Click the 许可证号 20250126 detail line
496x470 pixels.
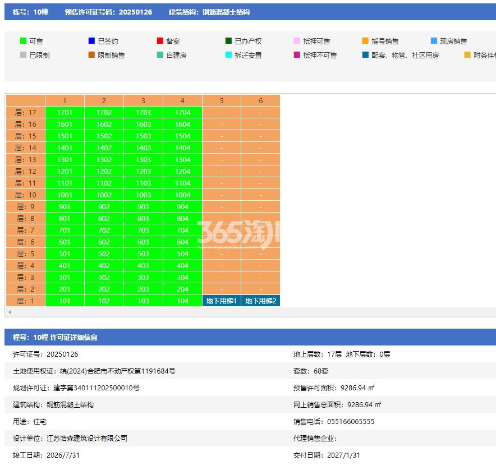45,354
